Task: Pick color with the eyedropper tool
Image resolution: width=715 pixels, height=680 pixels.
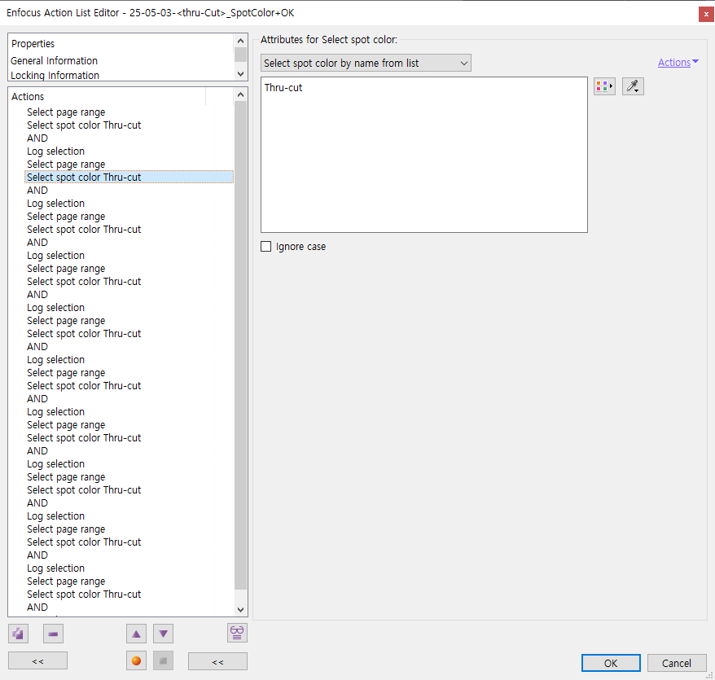Action: click(x=633, y=86)
